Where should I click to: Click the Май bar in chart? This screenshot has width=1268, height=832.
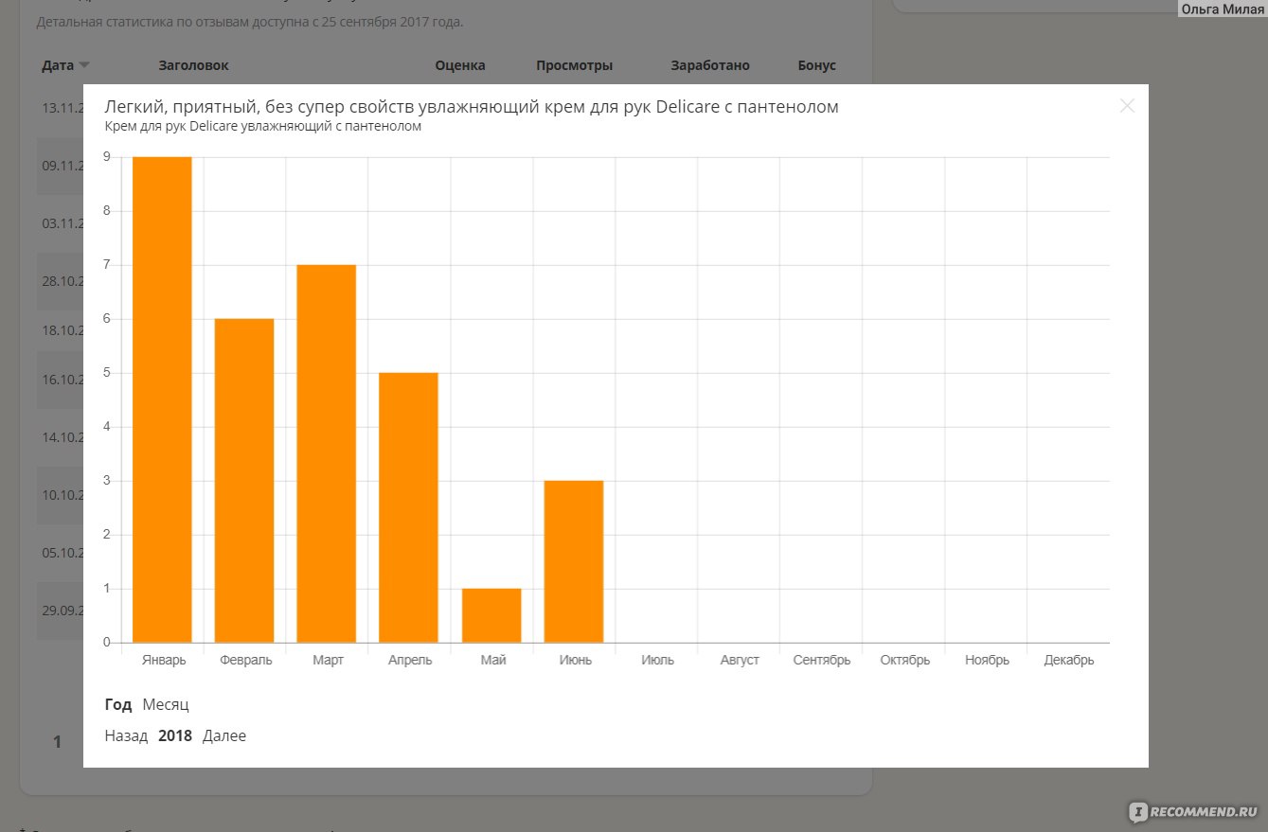491,615
